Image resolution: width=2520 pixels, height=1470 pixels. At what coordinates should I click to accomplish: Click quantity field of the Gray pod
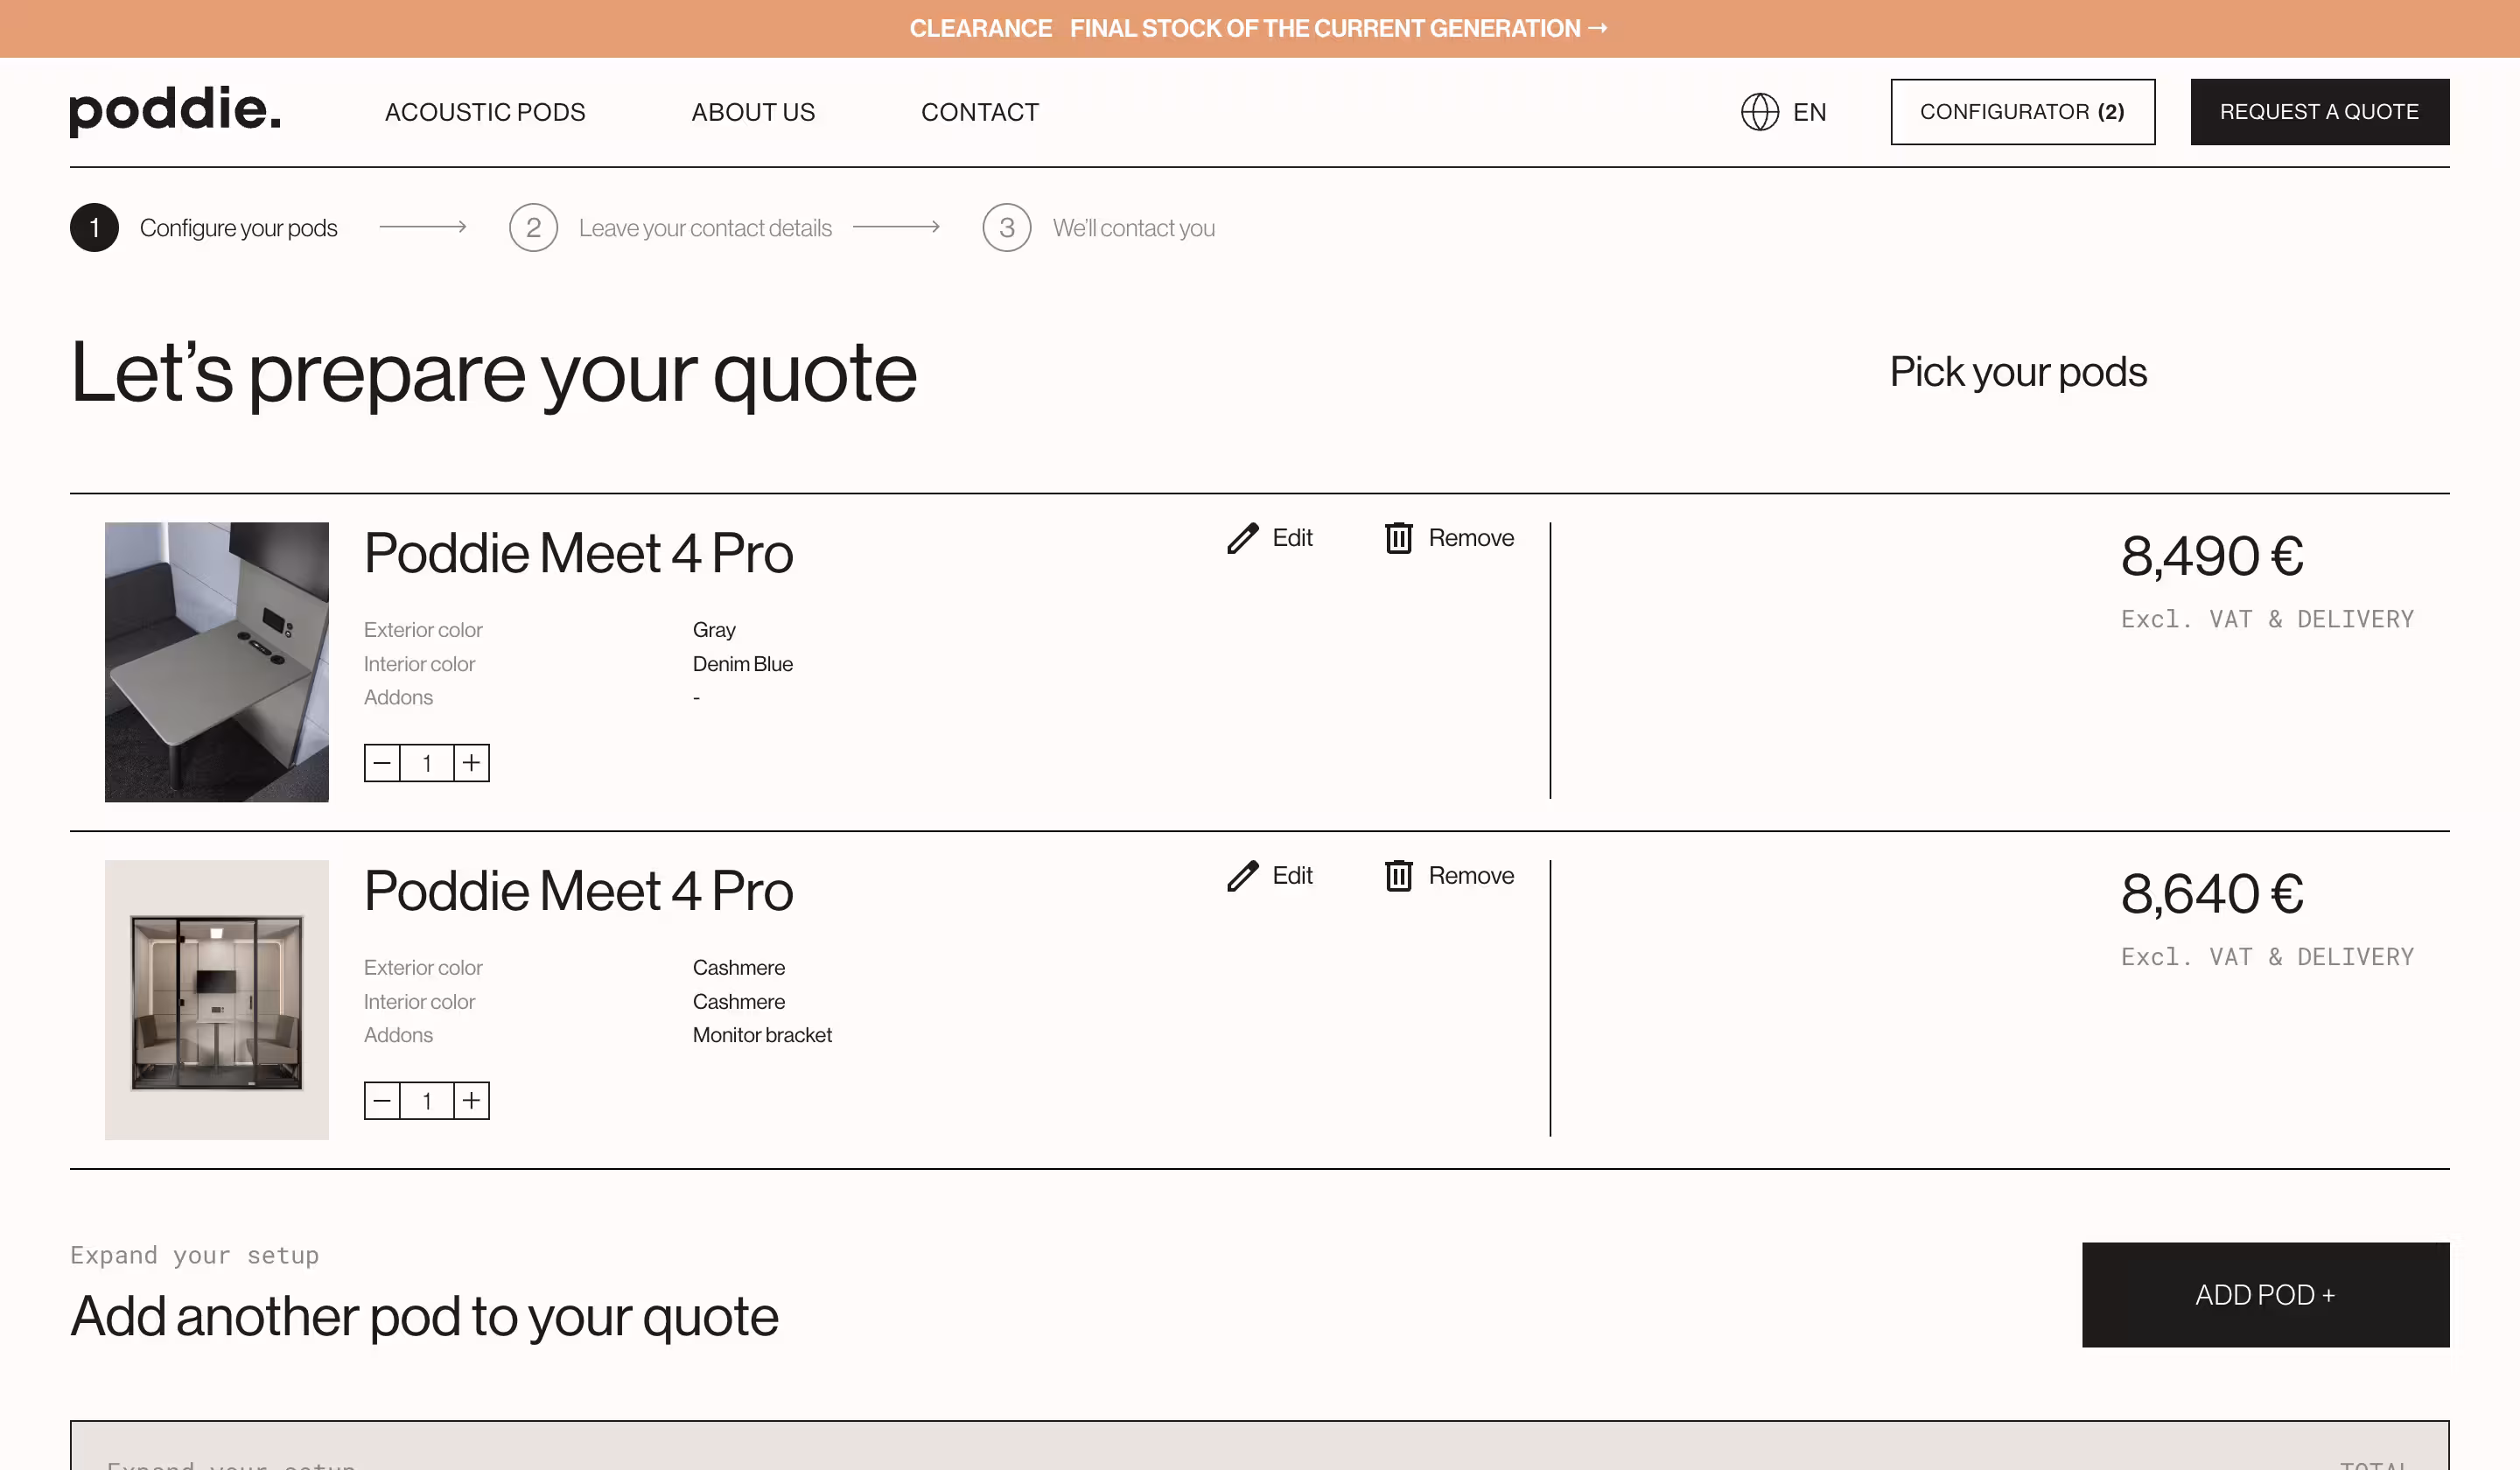(427, 763)
